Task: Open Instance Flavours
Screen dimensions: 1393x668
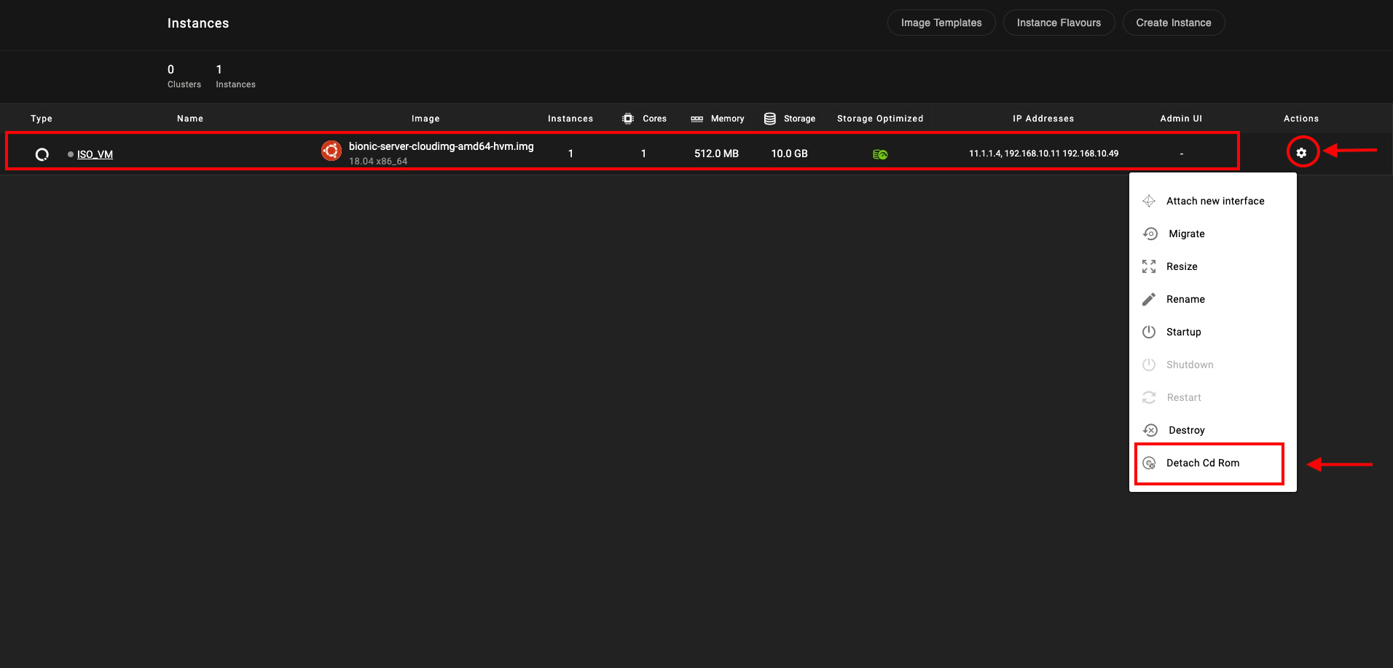Action: (x=1059, y=23)
